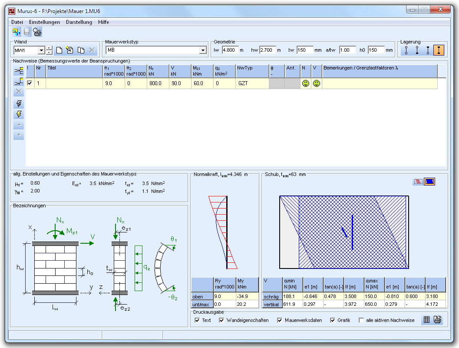
Task: Select the fully fixed Lagerung icon (highlighted)
Action: pyautogui.click(x=439, y=50)
